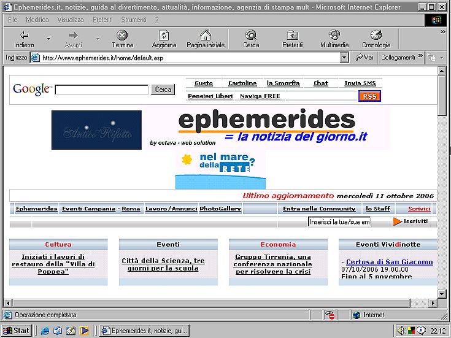451x338 pixels.
Task: Open the Villa di Poppea restoration article
Action: coord(53,264)
